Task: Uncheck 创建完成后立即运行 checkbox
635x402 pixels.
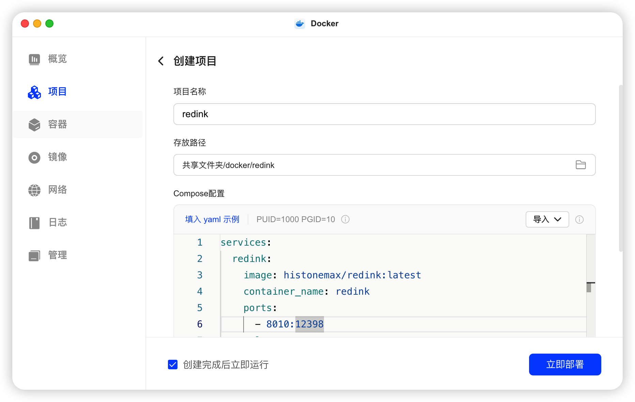Action: coord(173,365)
